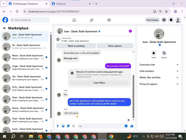The height and width of the screenshot is (140, 186).
Task: View site information icon in address bar
Action: [25, 12]
